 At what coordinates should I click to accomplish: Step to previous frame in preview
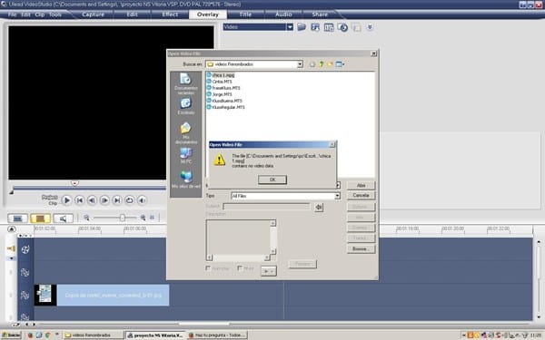[x=92, y=200]
